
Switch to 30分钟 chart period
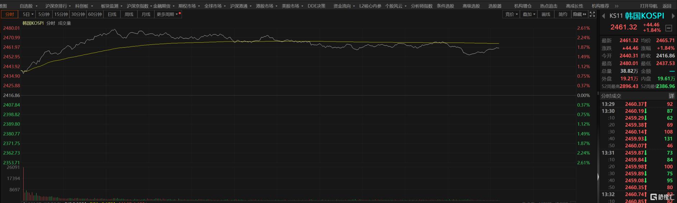tap(78, 14)
